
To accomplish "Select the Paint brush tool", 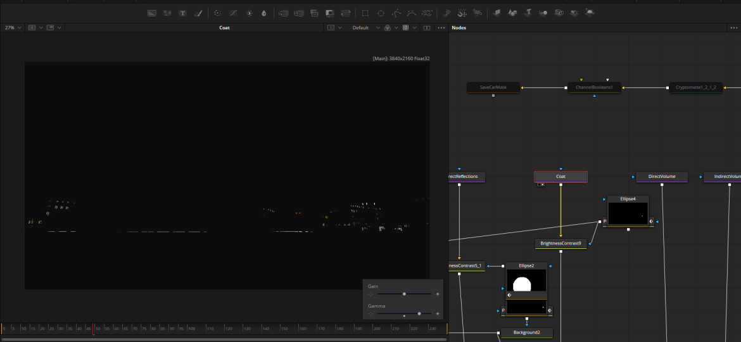I will [x=198, y=13].
